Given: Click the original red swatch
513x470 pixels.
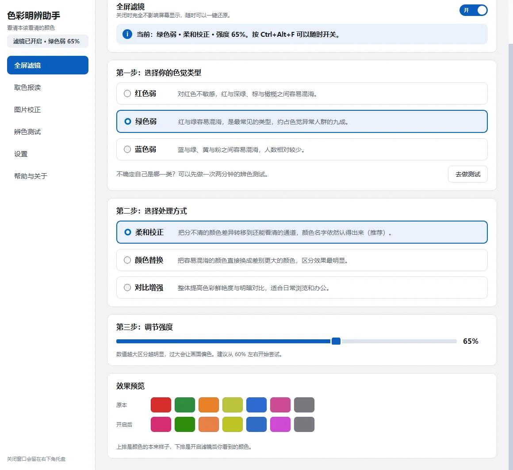Looking at the screenshot, I should click(161, 405).
